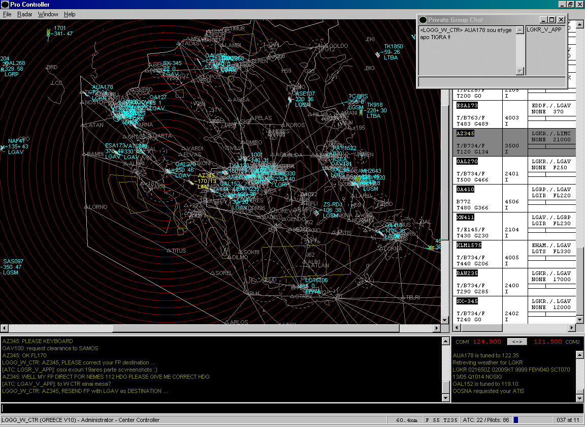Select LGKR_V_APP in the group chat member list

(544, 29)
